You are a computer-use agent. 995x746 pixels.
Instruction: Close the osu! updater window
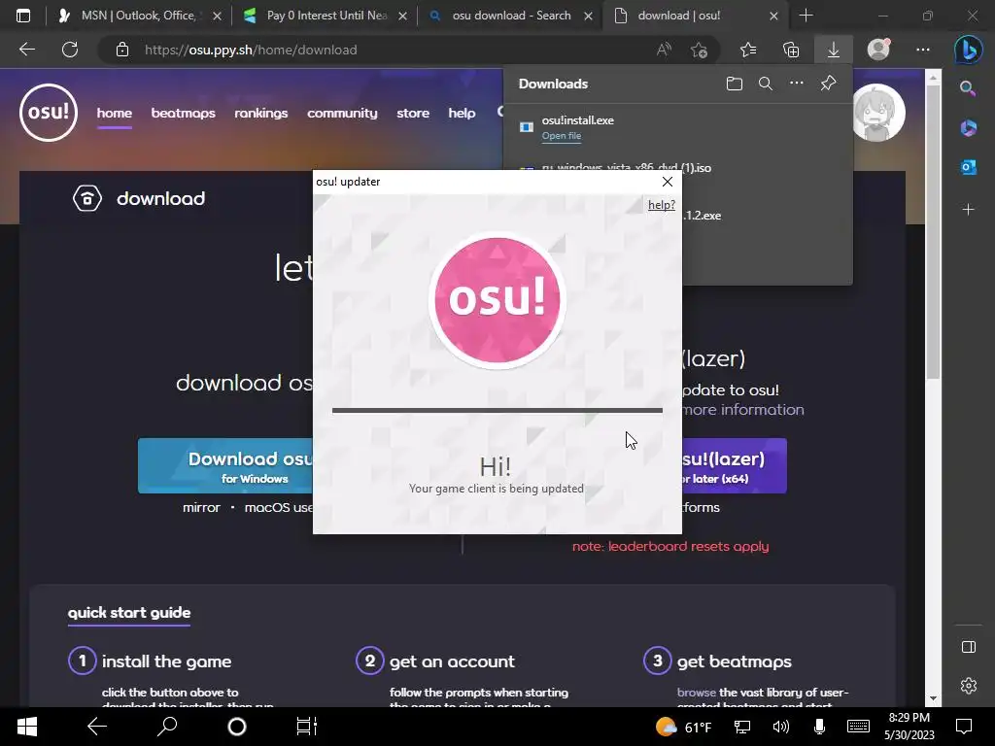[668, 182]
